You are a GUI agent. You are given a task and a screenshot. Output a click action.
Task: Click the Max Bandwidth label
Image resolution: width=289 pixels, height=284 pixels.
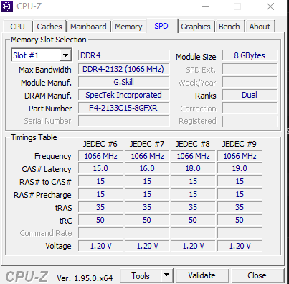point(45,70)
